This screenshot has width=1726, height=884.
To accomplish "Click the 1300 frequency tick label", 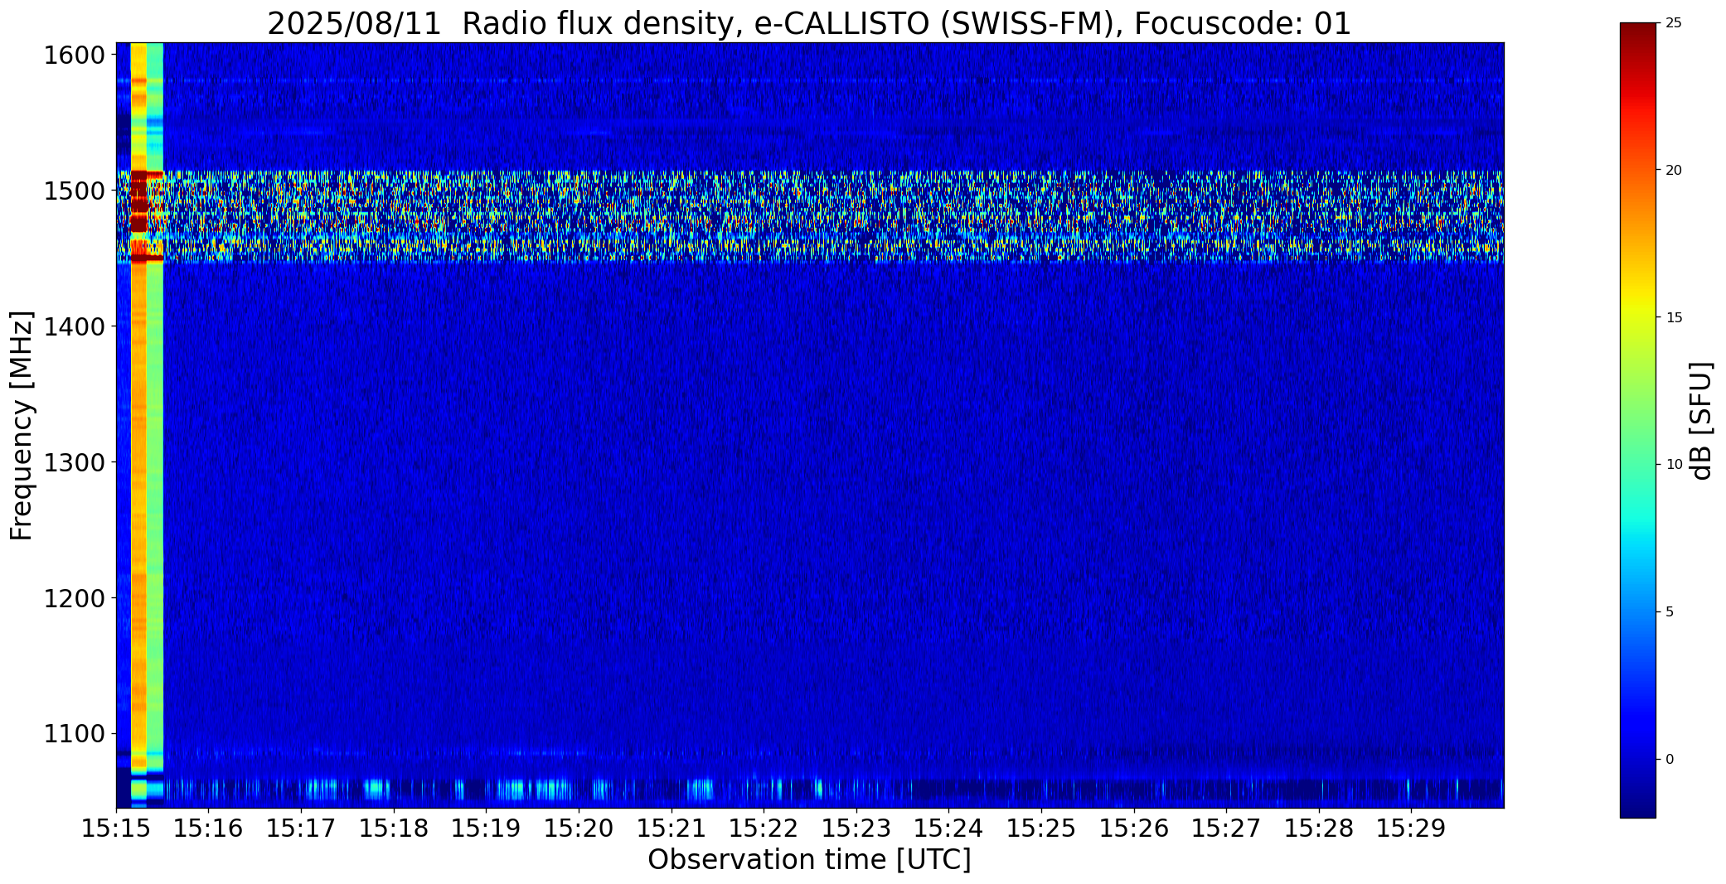I will tap(75, 462).
